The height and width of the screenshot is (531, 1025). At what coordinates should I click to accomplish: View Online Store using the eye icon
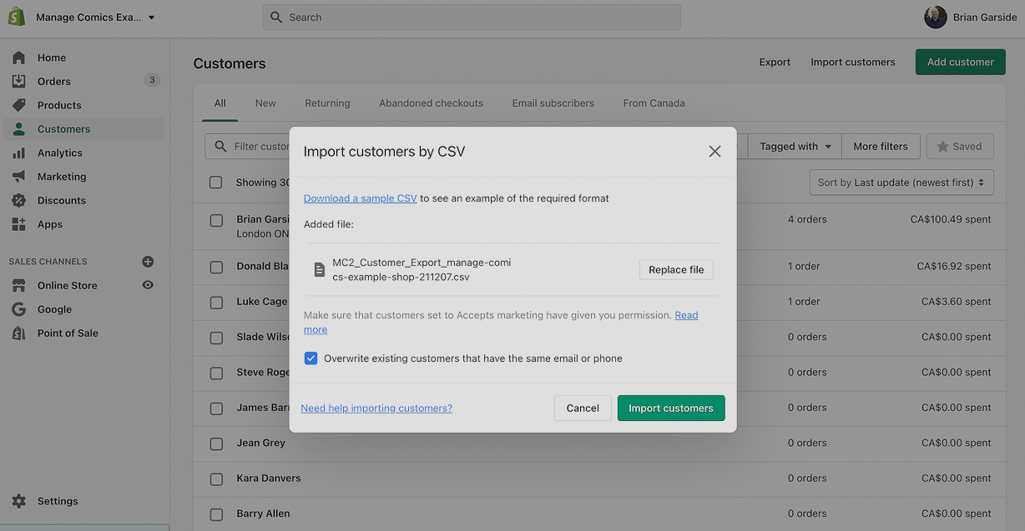pyautogui.click(x=148, y=285)
